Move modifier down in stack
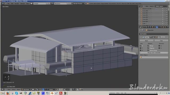The width and height of the screenshot is (170, 95). (164, 37)
